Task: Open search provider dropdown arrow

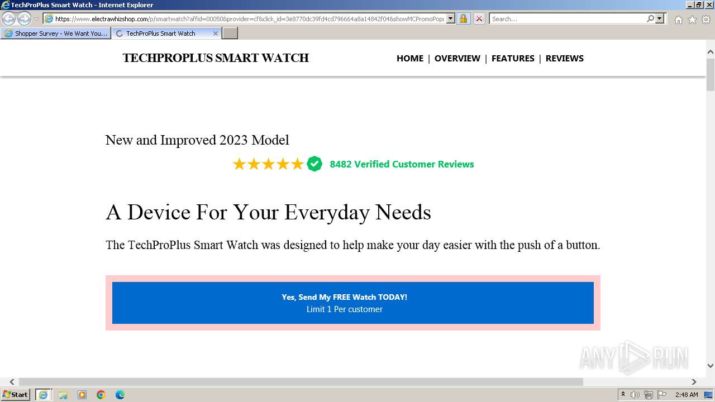Action: pos(660,19)
